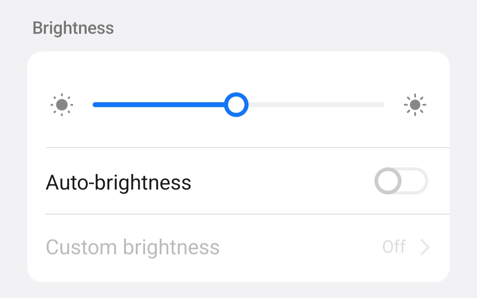Enable the Auto-brightness switch

(x=401, y=181)
